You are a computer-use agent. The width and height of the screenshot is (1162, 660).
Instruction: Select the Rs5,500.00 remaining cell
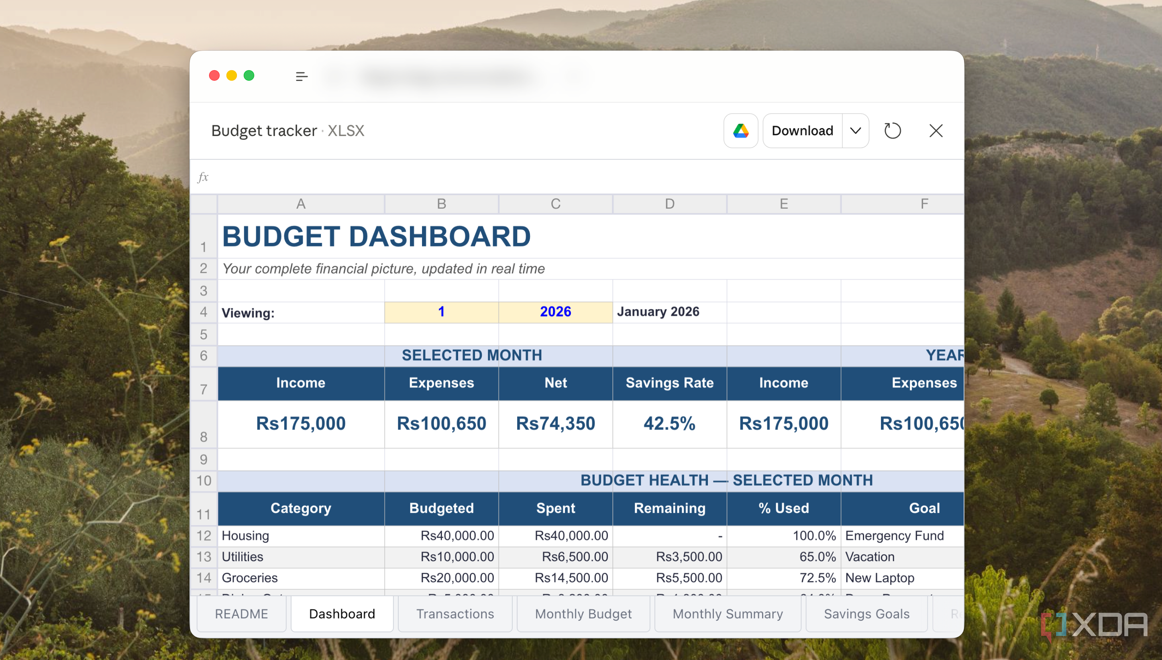point(670,579)
